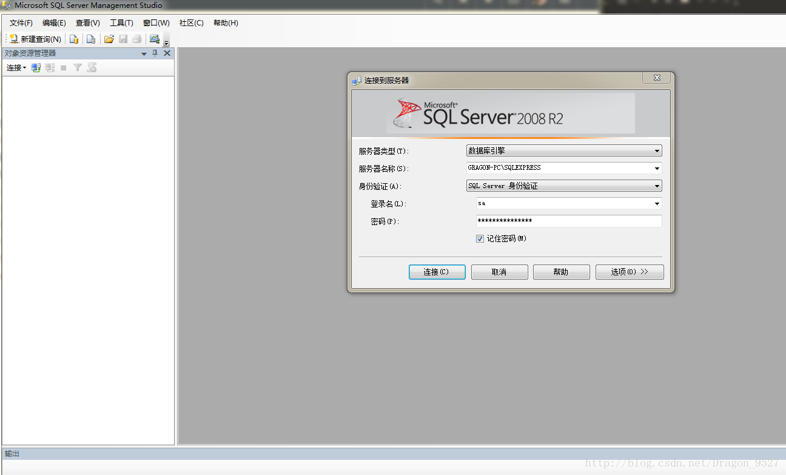Expand the 身份验证 dropdown
Screen dimensions: 786x475
click(657, 186)
